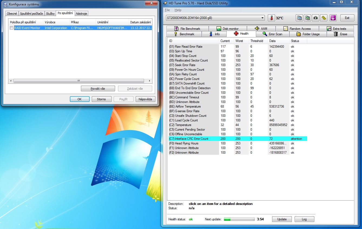Screen dimensions: 362x229
Task: Click the Umístění column header
Action: click(112, 22)
